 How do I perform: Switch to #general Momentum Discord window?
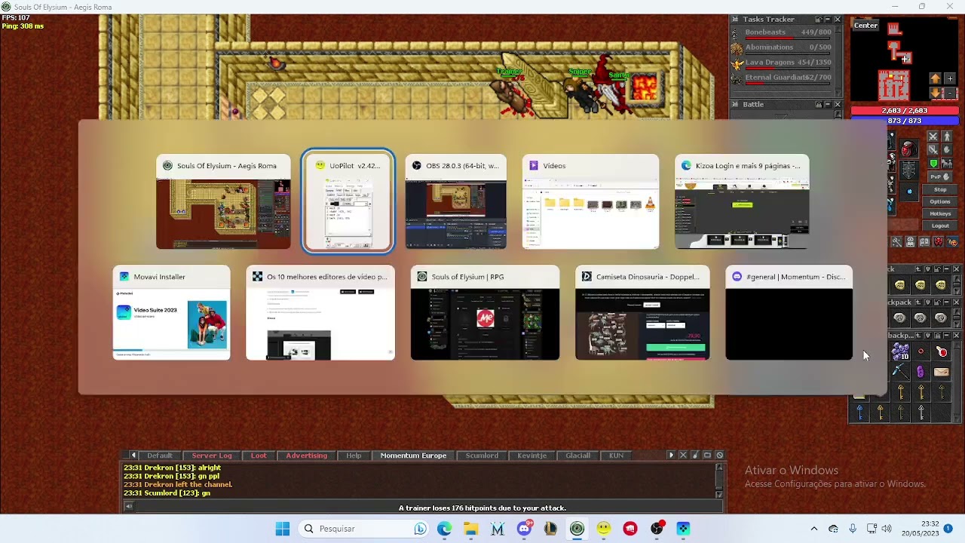[789, 312]
